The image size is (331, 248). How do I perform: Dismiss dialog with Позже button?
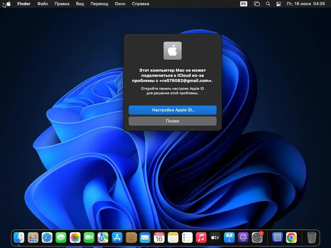173,121
